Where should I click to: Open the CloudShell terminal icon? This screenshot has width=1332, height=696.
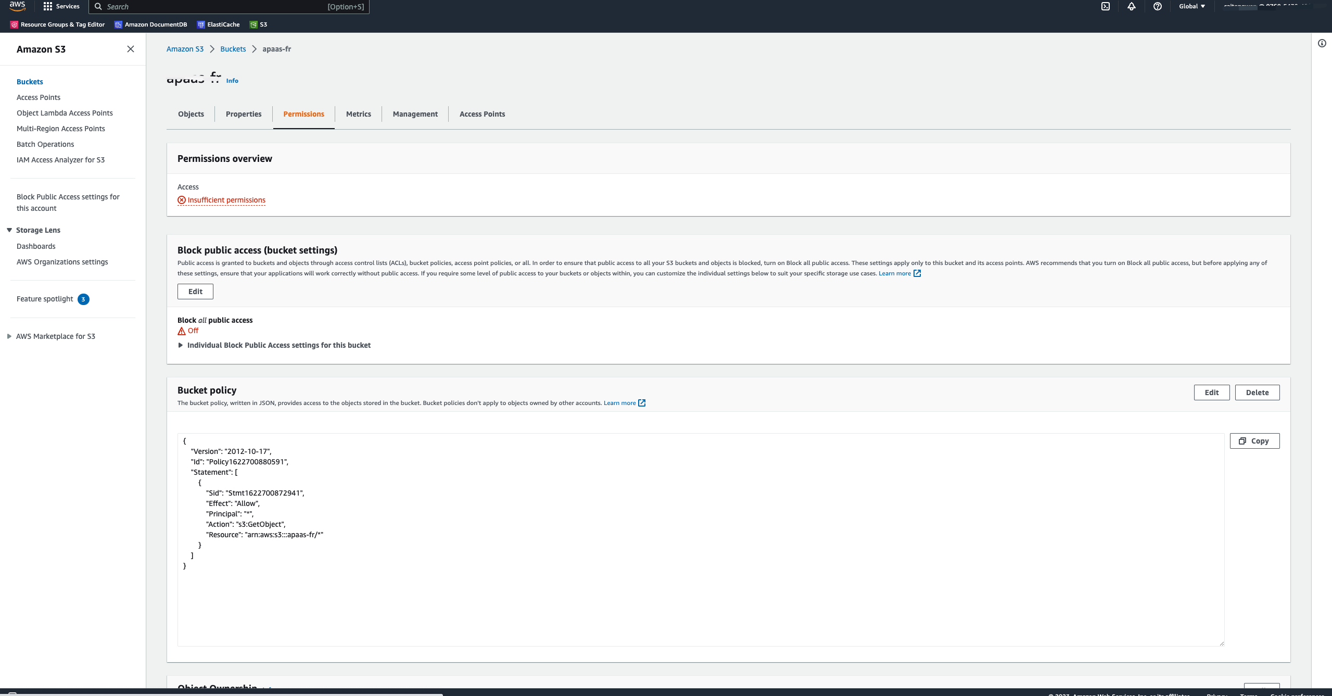pyautogui.click(x=1106, y=6)
